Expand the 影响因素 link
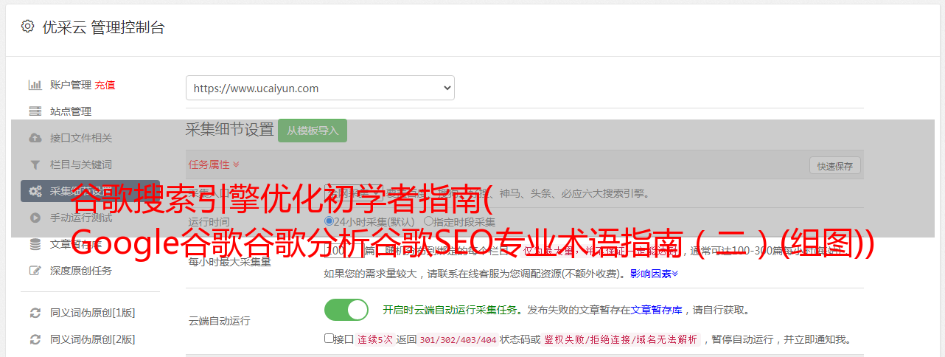 tap(654, 274)
